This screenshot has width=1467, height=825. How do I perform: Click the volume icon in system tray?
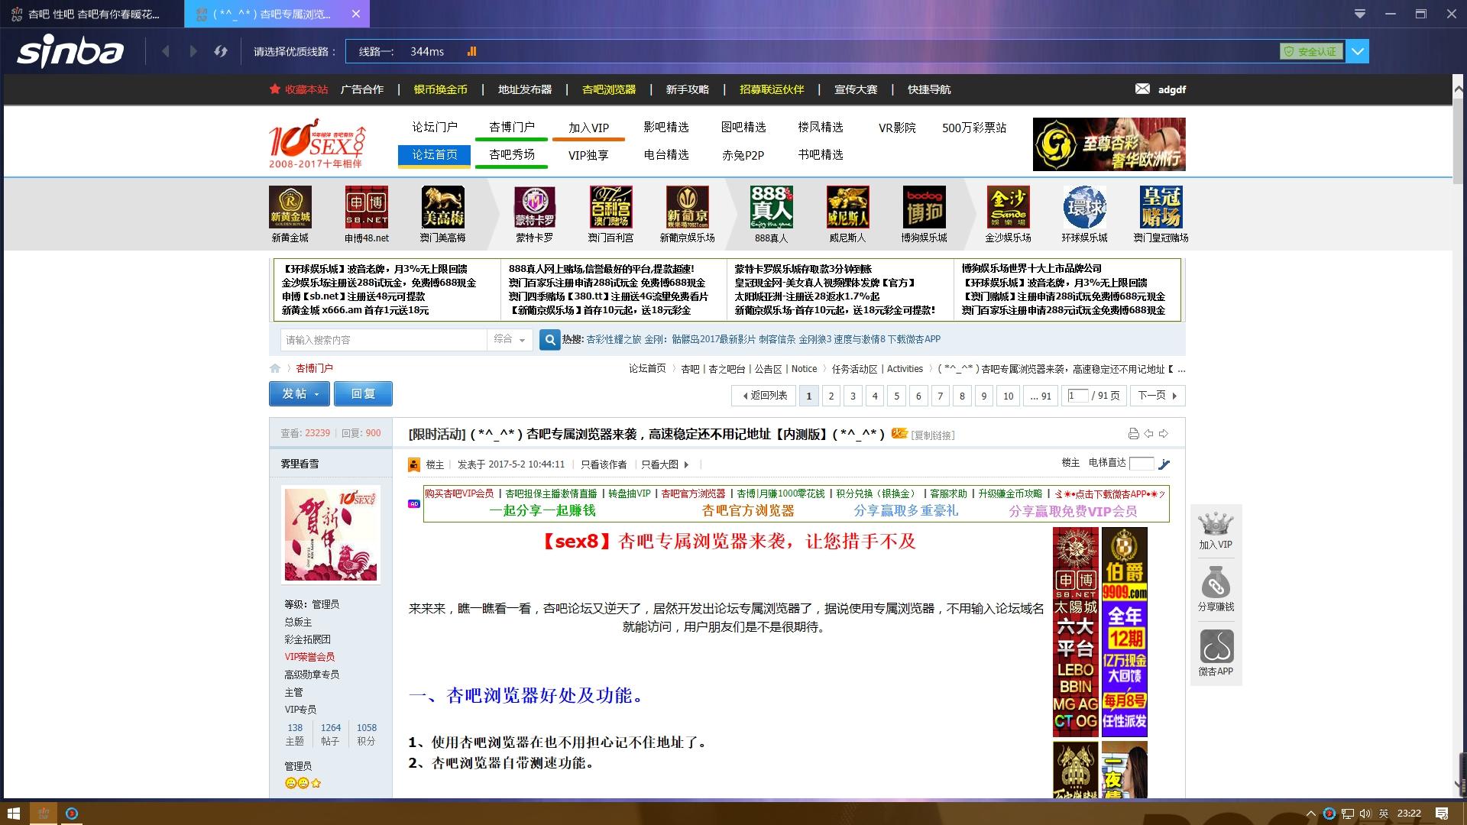(1365, 814)
